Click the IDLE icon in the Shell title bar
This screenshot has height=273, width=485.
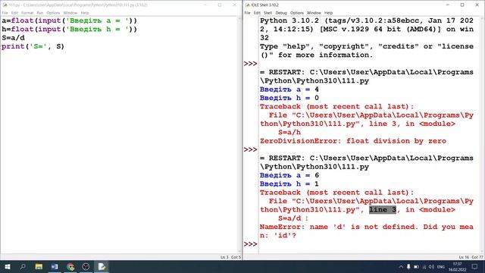pos(247,5)
